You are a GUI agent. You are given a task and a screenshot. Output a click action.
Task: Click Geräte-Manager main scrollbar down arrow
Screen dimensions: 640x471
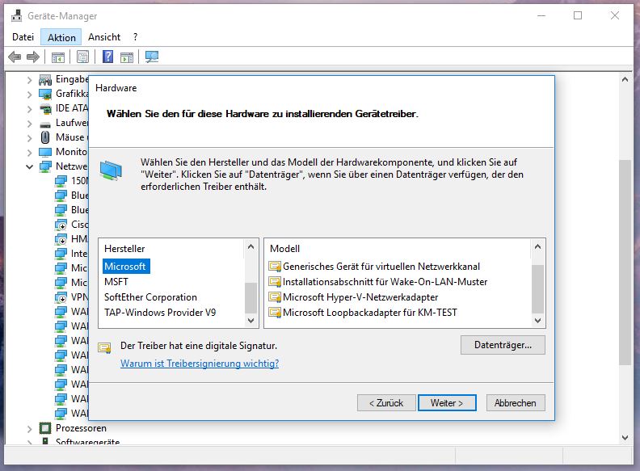pos(625,438)
